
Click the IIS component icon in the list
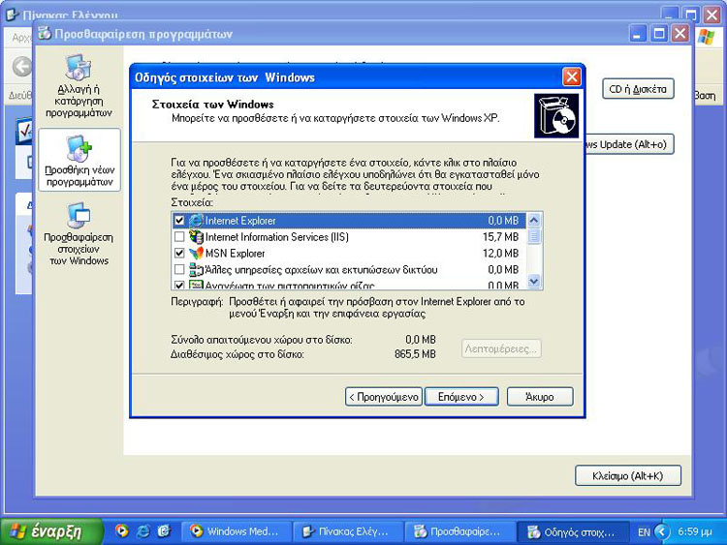click(x=196, y=237)
